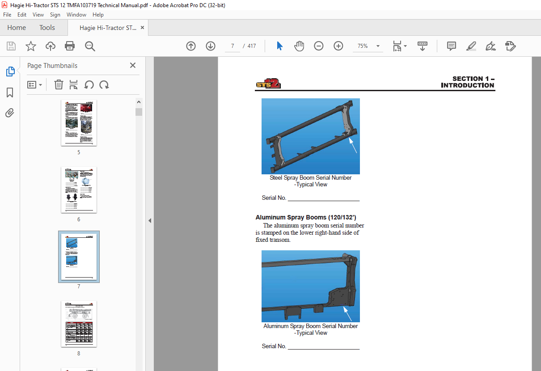Upload file to cloud icon
The height and width of the screenshot is (371, 541).
(x=51, y=46)
